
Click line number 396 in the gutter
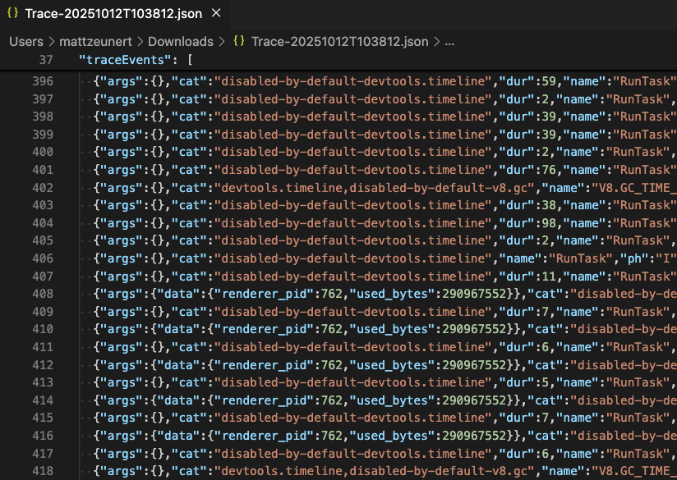point(42,81)
